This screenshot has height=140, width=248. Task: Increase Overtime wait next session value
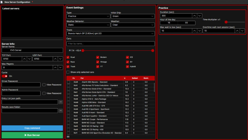tap(237, 31)
